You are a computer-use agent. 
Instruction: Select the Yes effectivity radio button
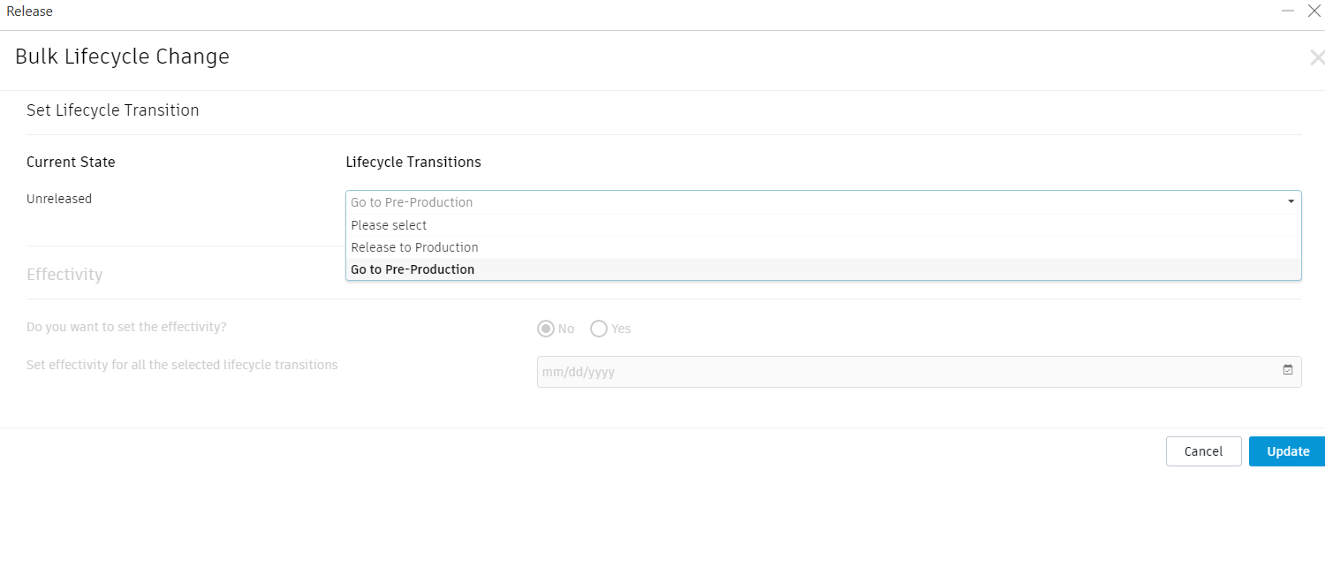(599, 329)
